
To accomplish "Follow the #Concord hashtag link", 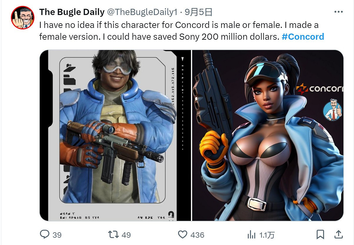I will pos(303,37).
